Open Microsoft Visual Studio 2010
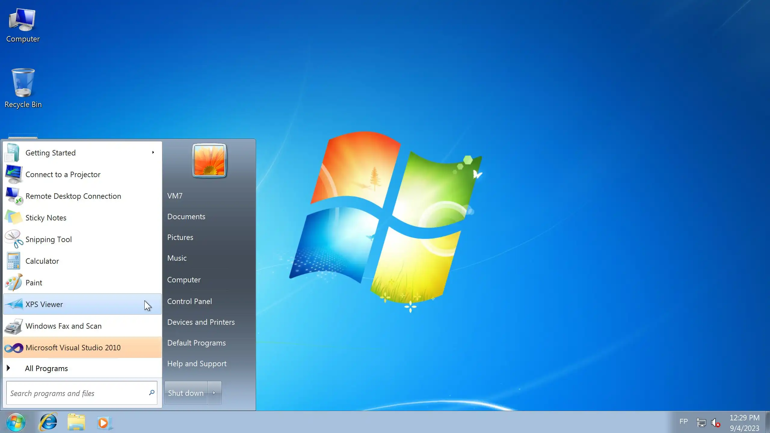This screenshot has width=770, height=433. coord(73,348)
